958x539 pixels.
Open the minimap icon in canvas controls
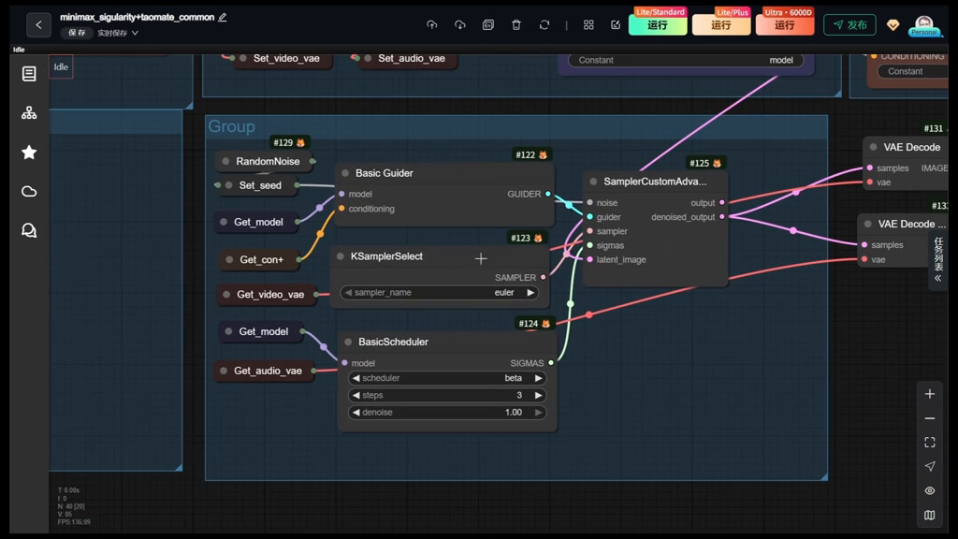pyautogui.click(x=930, y=516)
